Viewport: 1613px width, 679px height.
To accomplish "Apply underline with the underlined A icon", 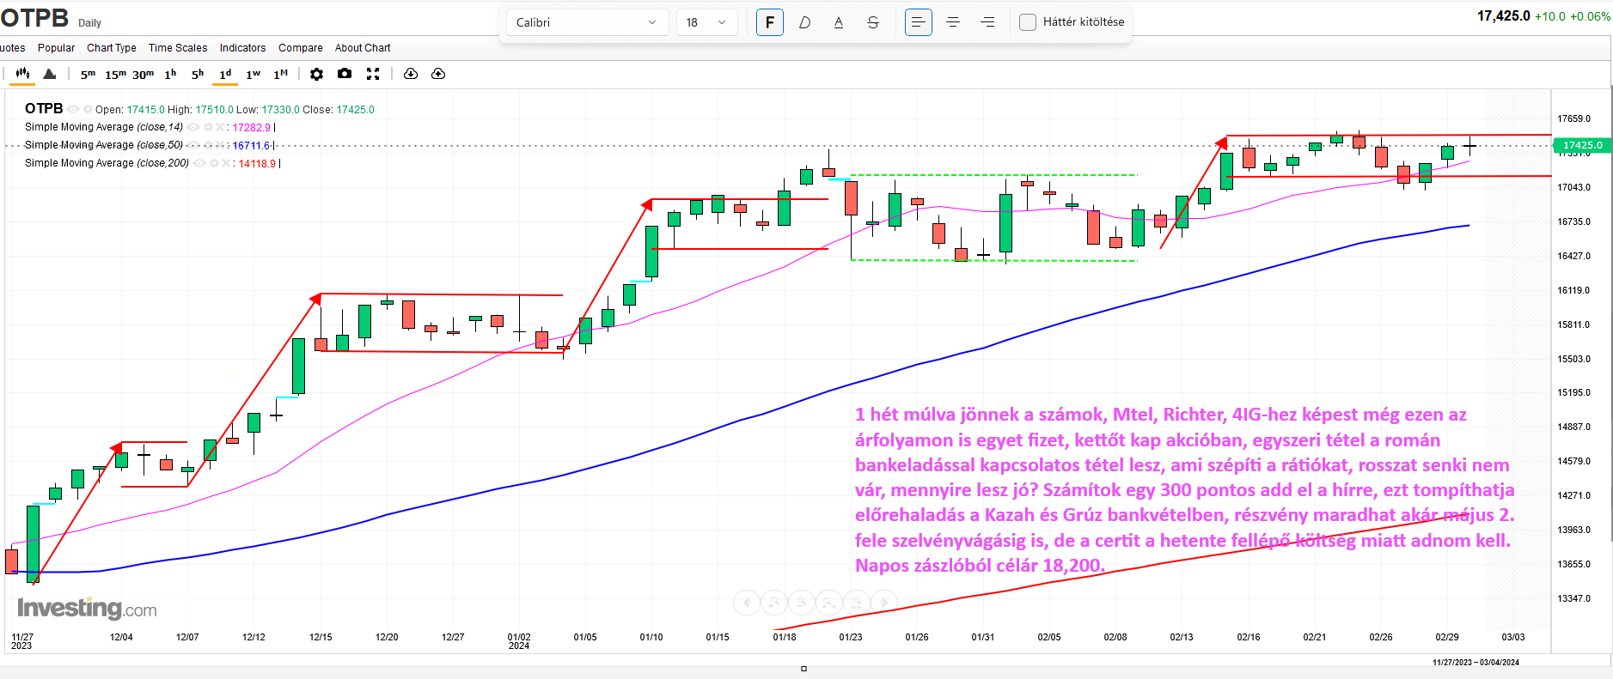I will click(x=839, y=22).
